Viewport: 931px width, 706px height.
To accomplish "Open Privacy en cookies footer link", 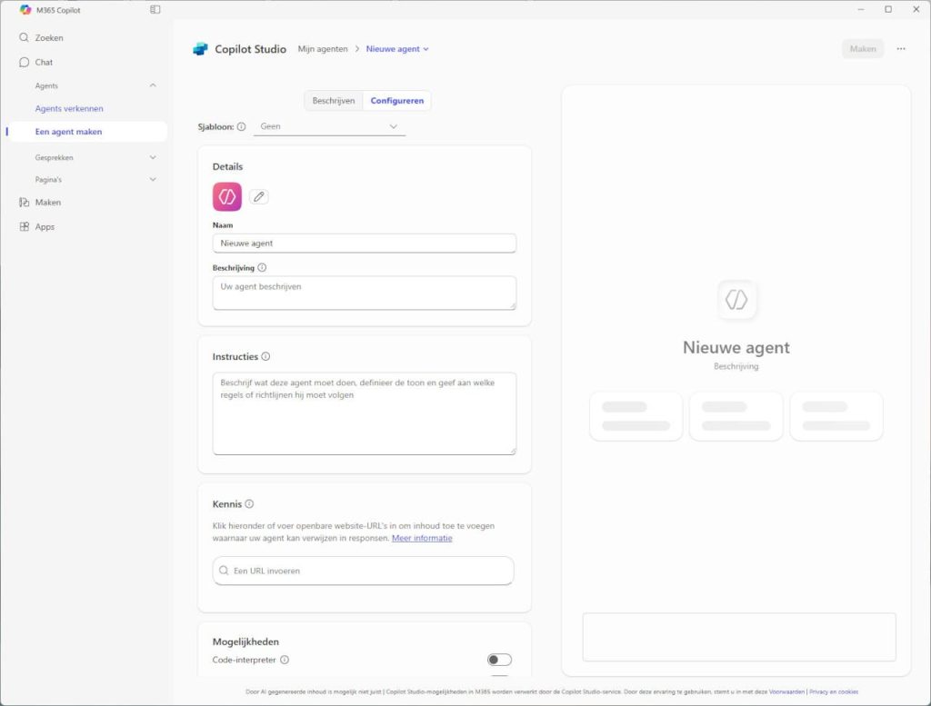I will pyautogui.click(x=833, y=691).
